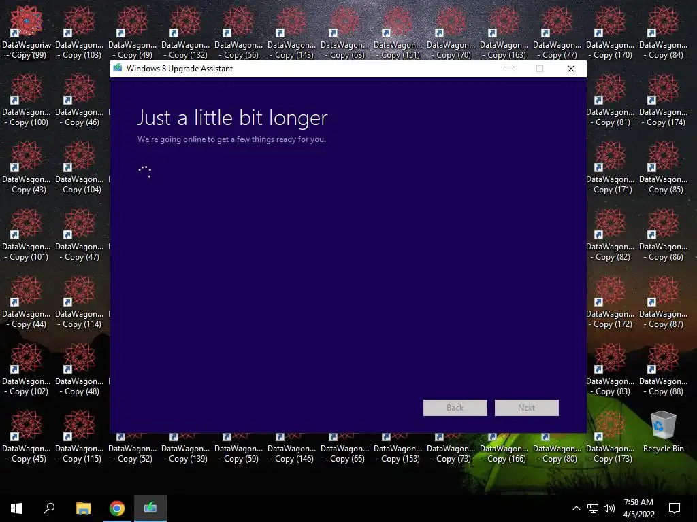This screenshot has width=697, height=522.
Task: Open the notification center icon
Action: tap(675, 508)
